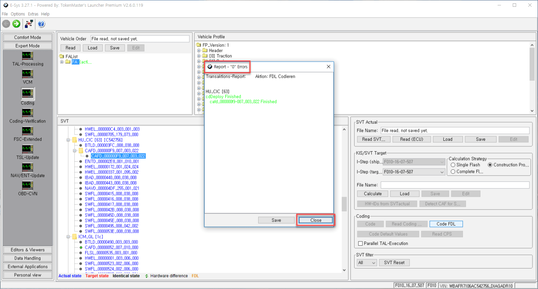Click the Vehicle Order text field

[x=140, y=39]
